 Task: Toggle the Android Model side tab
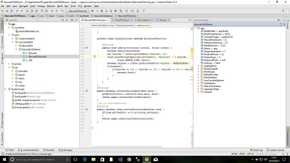click(288, 137)
